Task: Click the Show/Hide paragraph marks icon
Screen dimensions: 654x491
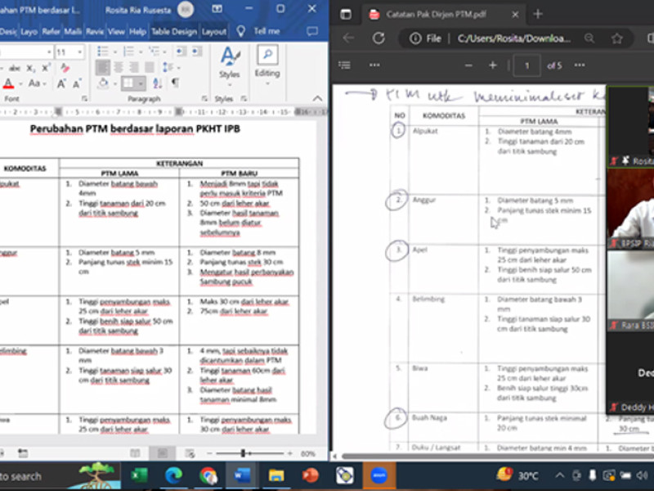Action: (x=175, y=83)
